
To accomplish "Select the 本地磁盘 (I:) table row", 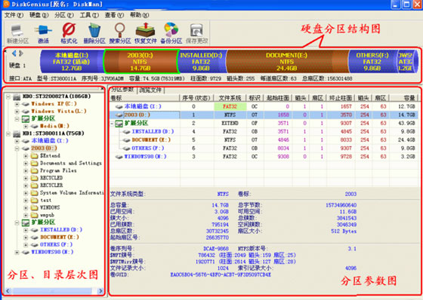I will 264,106.
